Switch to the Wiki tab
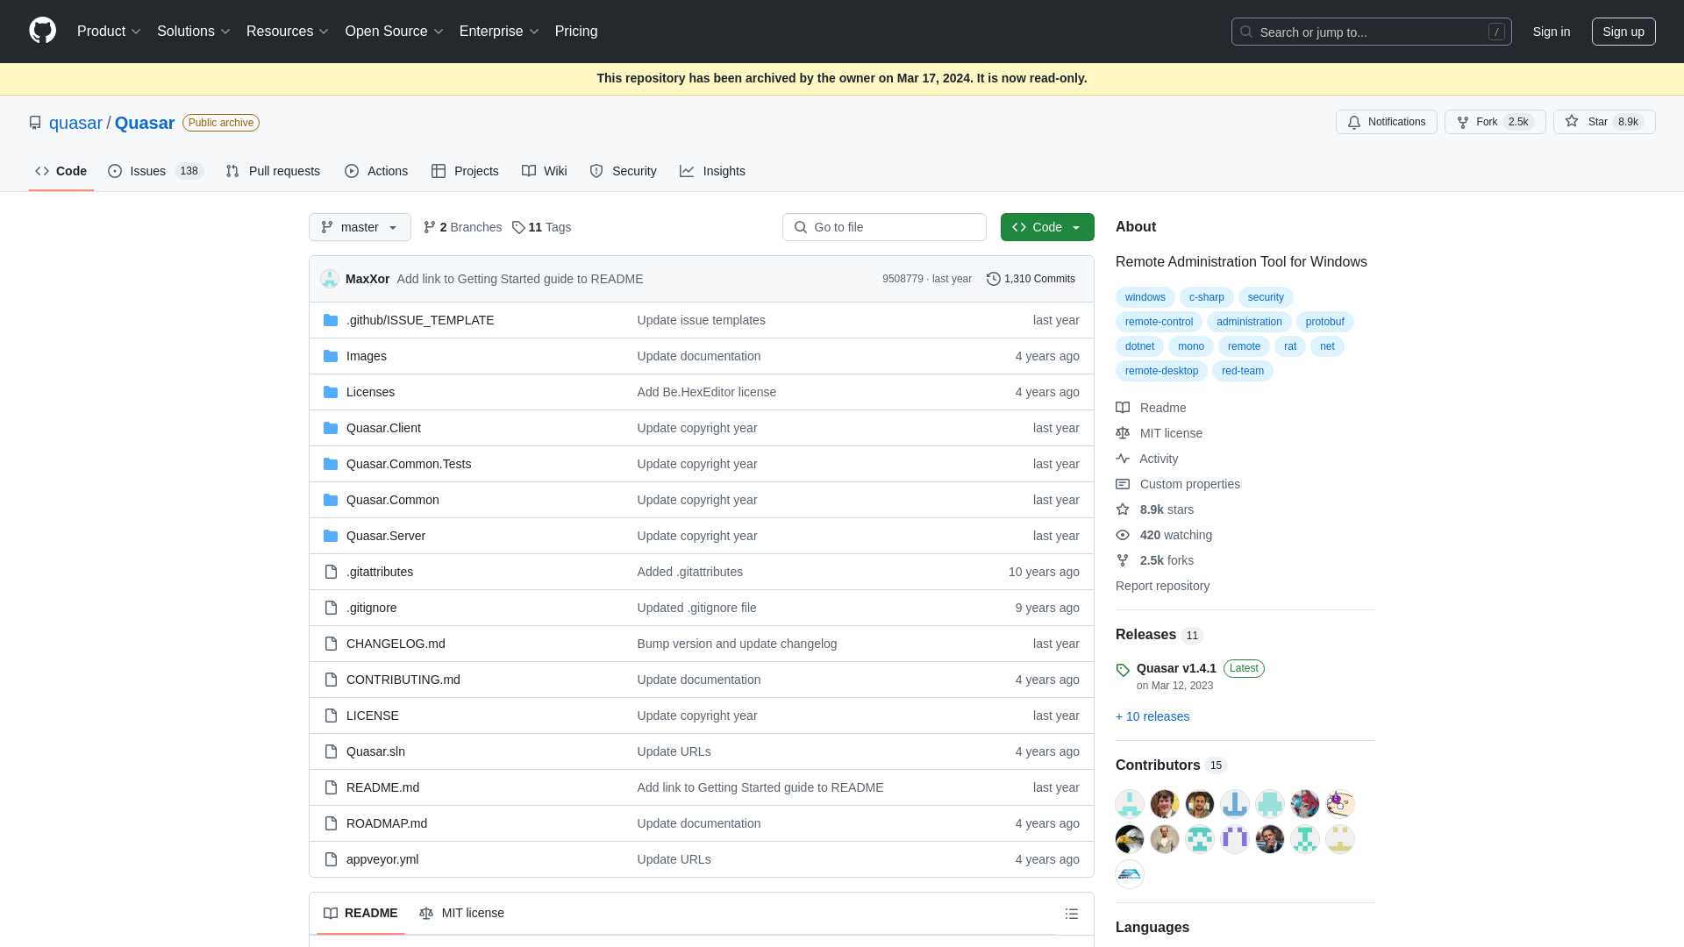Screen dimensions: 1684x947 coord(545,171)
